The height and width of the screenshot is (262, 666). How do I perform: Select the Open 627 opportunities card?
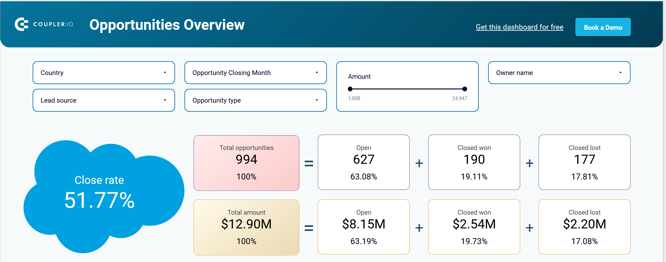(x=364, y=162)
